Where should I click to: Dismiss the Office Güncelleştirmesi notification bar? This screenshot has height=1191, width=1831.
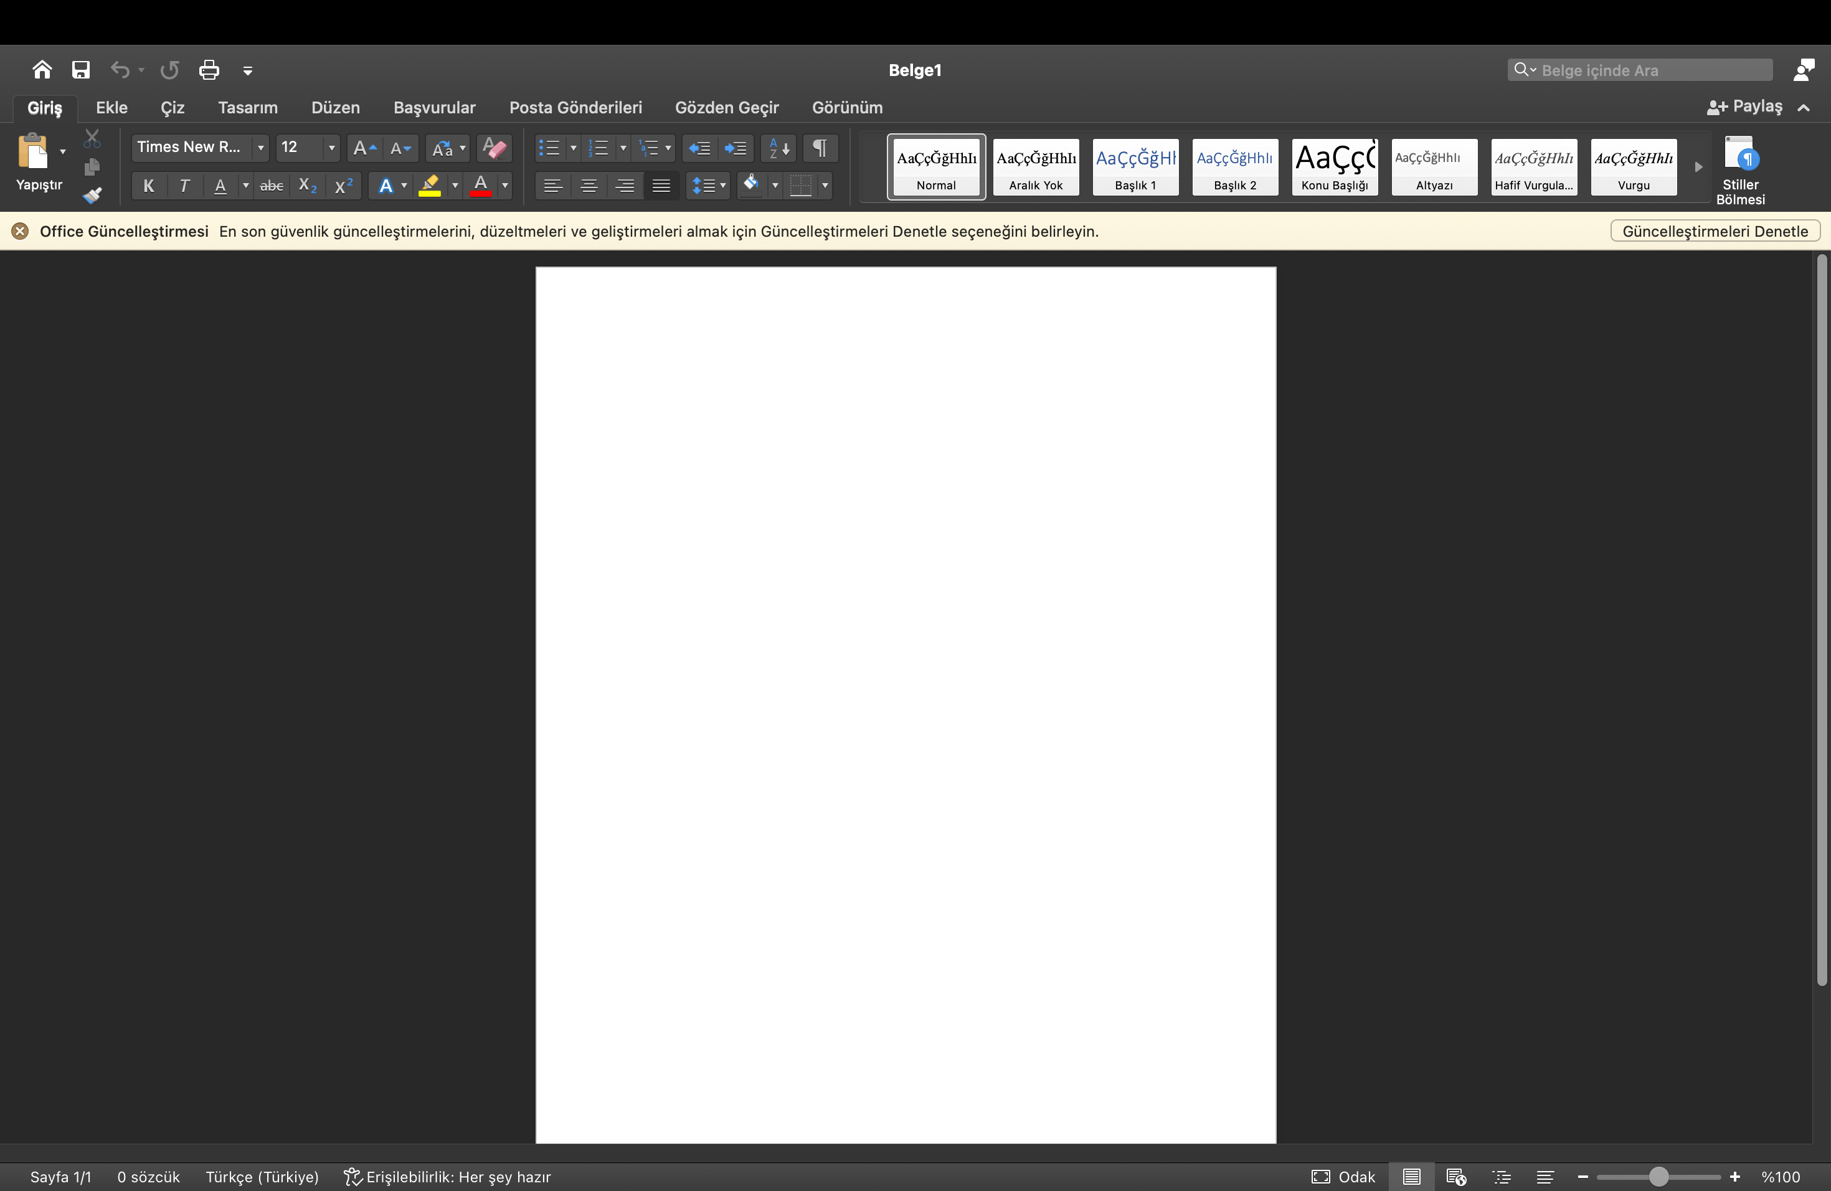pyautogui.click(x=20, y=232)
